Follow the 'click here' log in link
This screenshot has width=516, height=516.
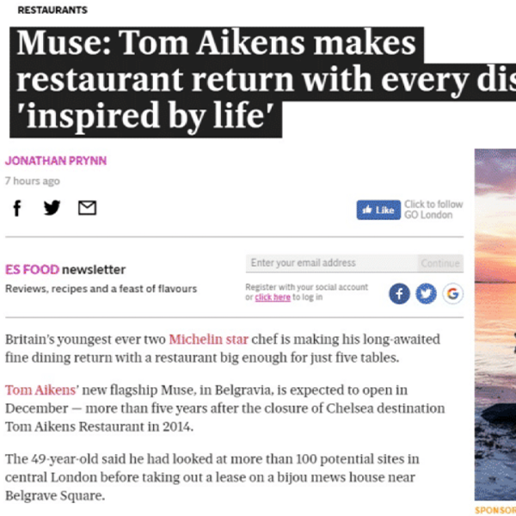tap(272, 298)
